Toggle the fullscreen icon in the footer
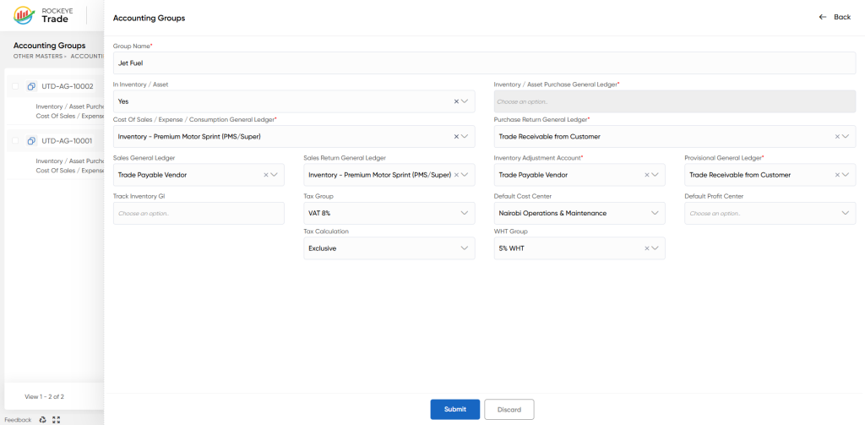 click(56, 420)
